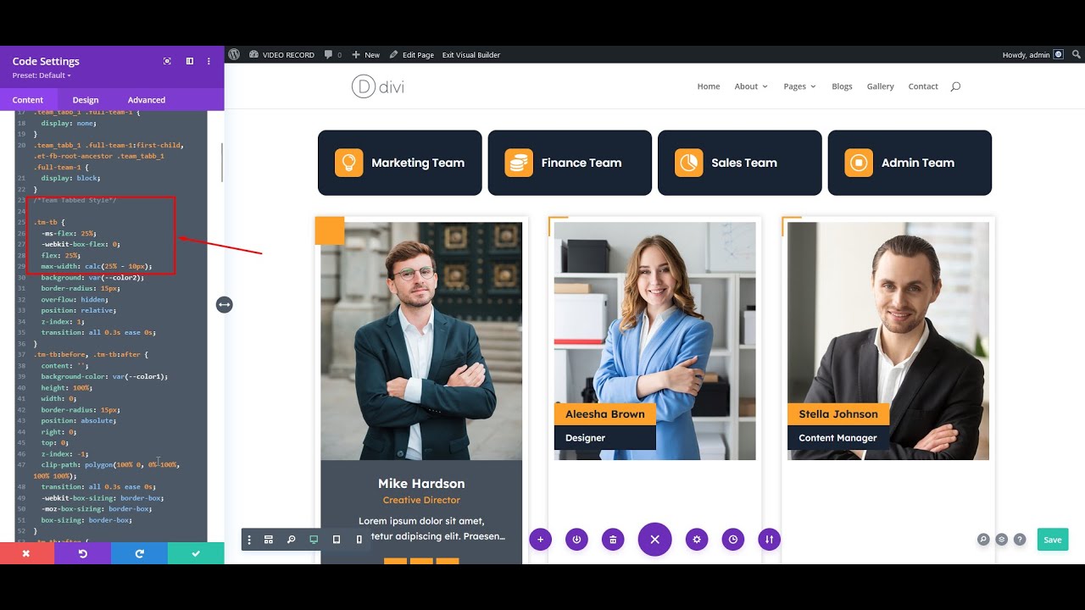Screen dimensions: 1085x610
Task: Undo the last change in Code Settings
Action: pos(83,553)
